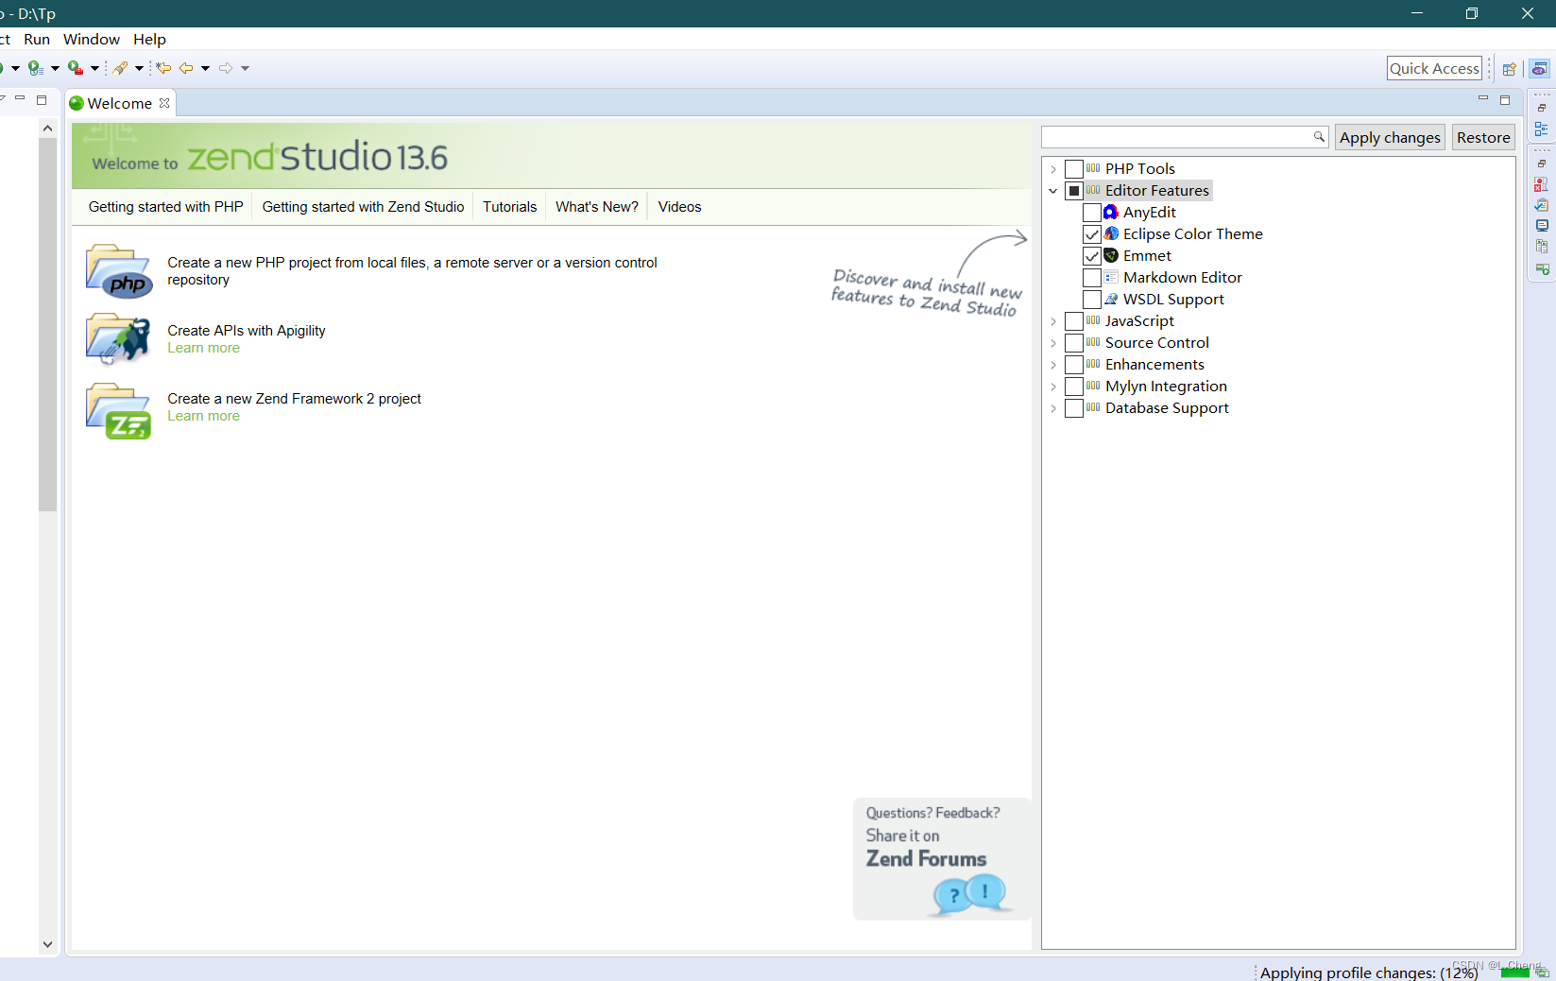Viewport: 1556px width, 981px height.
Task: Expand the JavaScript tree node
Action: click(1053, 321)
